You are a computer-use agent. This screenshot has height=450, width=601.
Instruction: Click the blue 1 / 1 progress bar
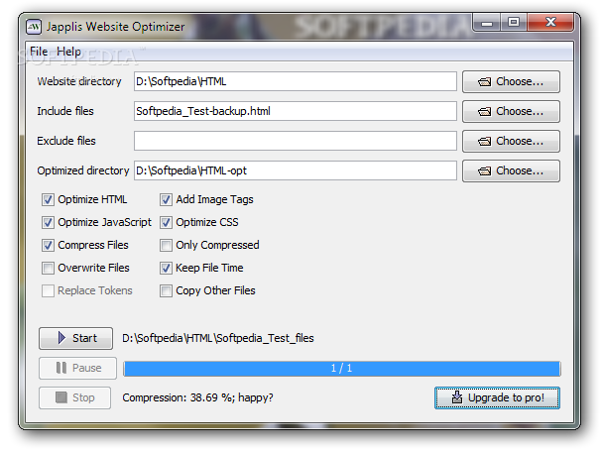342,369
